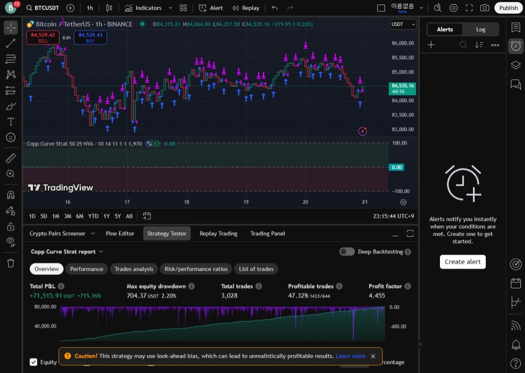Select the 3M date range
Viewport: 525px width, 373px height.
coord(68,216)
